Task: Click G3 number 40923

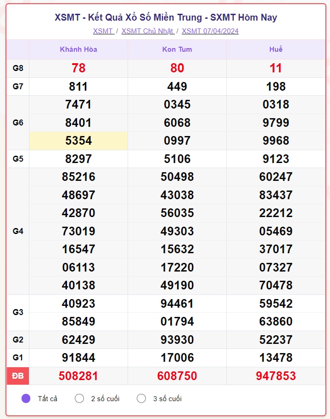Action: coord(78,304)
